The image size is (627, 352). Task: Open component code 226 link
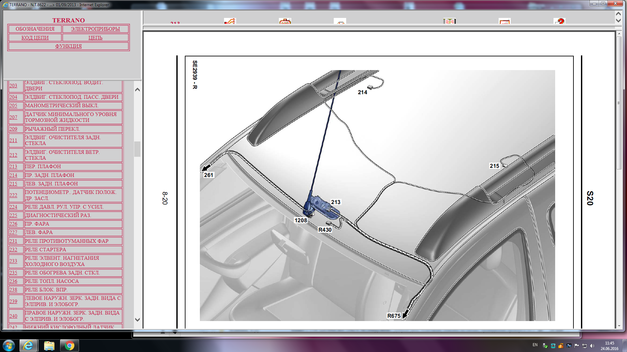(x=13, y=224)
